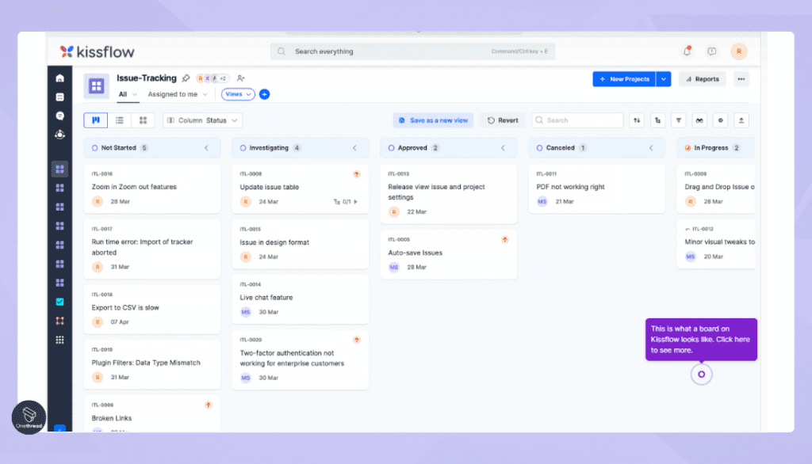
Task: Collapse the Investigating column
Action: click(354, 148)
